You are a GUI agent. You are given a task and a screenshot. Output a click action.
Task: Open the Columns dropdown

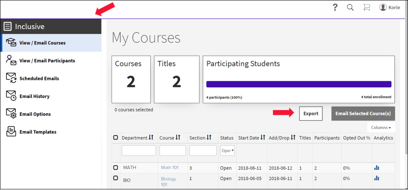pos(381,127)
